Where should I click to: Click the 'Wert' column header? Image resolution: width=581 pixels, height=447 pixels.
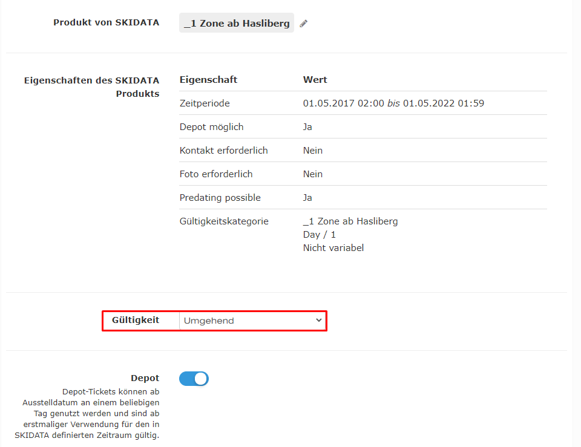pyautogui.click(x=315, y=80)
